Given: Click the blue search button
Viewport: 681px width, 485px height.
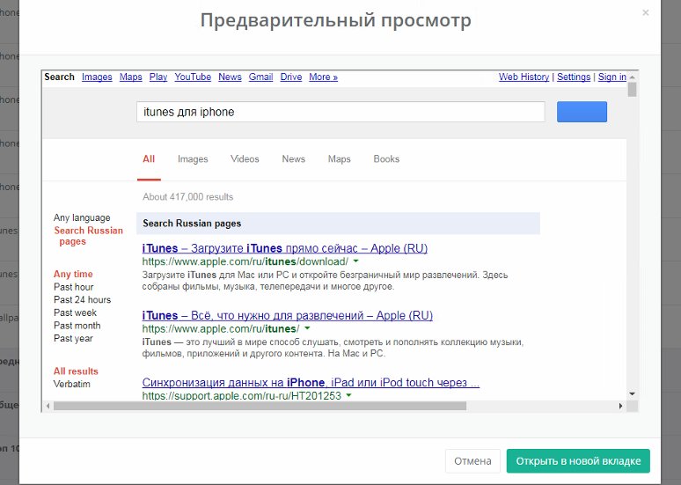Looking at the screenshot, I should (x=582, y=112).
